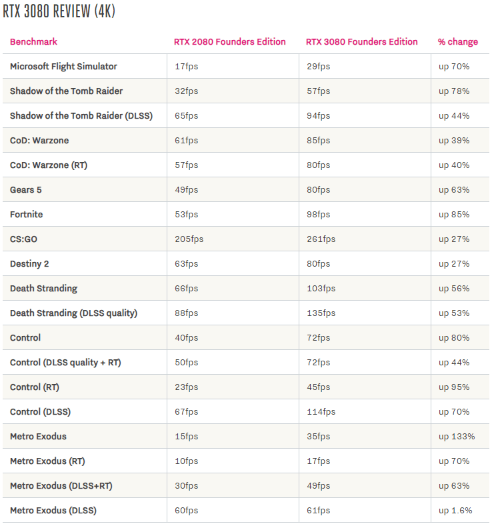Click the Gears 5 benchmark name
This screenshot has width=494, height=526.
click(26, 190)
